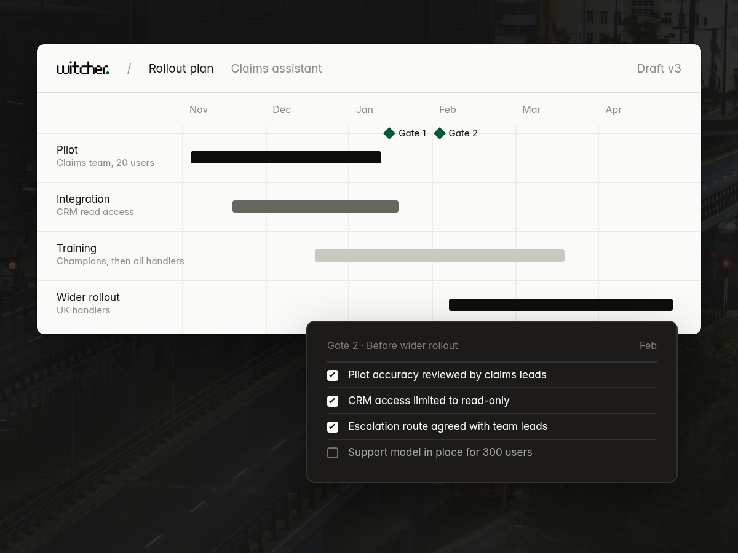This screenshot has width=738, height=553.
Task: Select the Pilot timeline bar
Action: pos(286,157)
